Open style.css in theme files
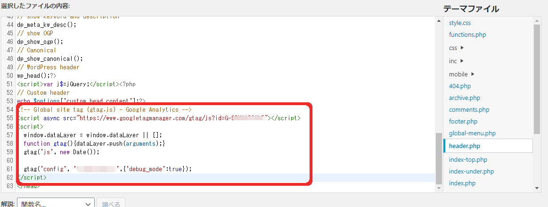548x207 pixels. 459,23
